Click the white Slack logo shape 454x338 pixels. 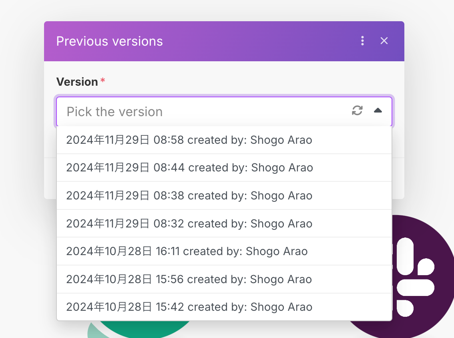click(x=415, y=277)
